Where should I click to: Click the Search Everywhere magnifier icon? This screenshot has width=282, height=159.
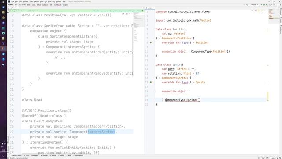coord(277,5)
